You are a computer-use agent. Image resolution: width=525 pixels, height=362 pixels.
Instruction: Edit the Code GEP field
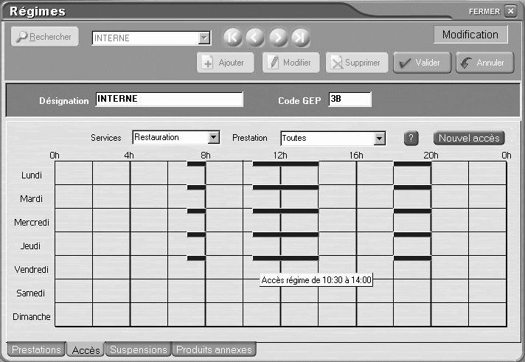(x=350, y=99)
